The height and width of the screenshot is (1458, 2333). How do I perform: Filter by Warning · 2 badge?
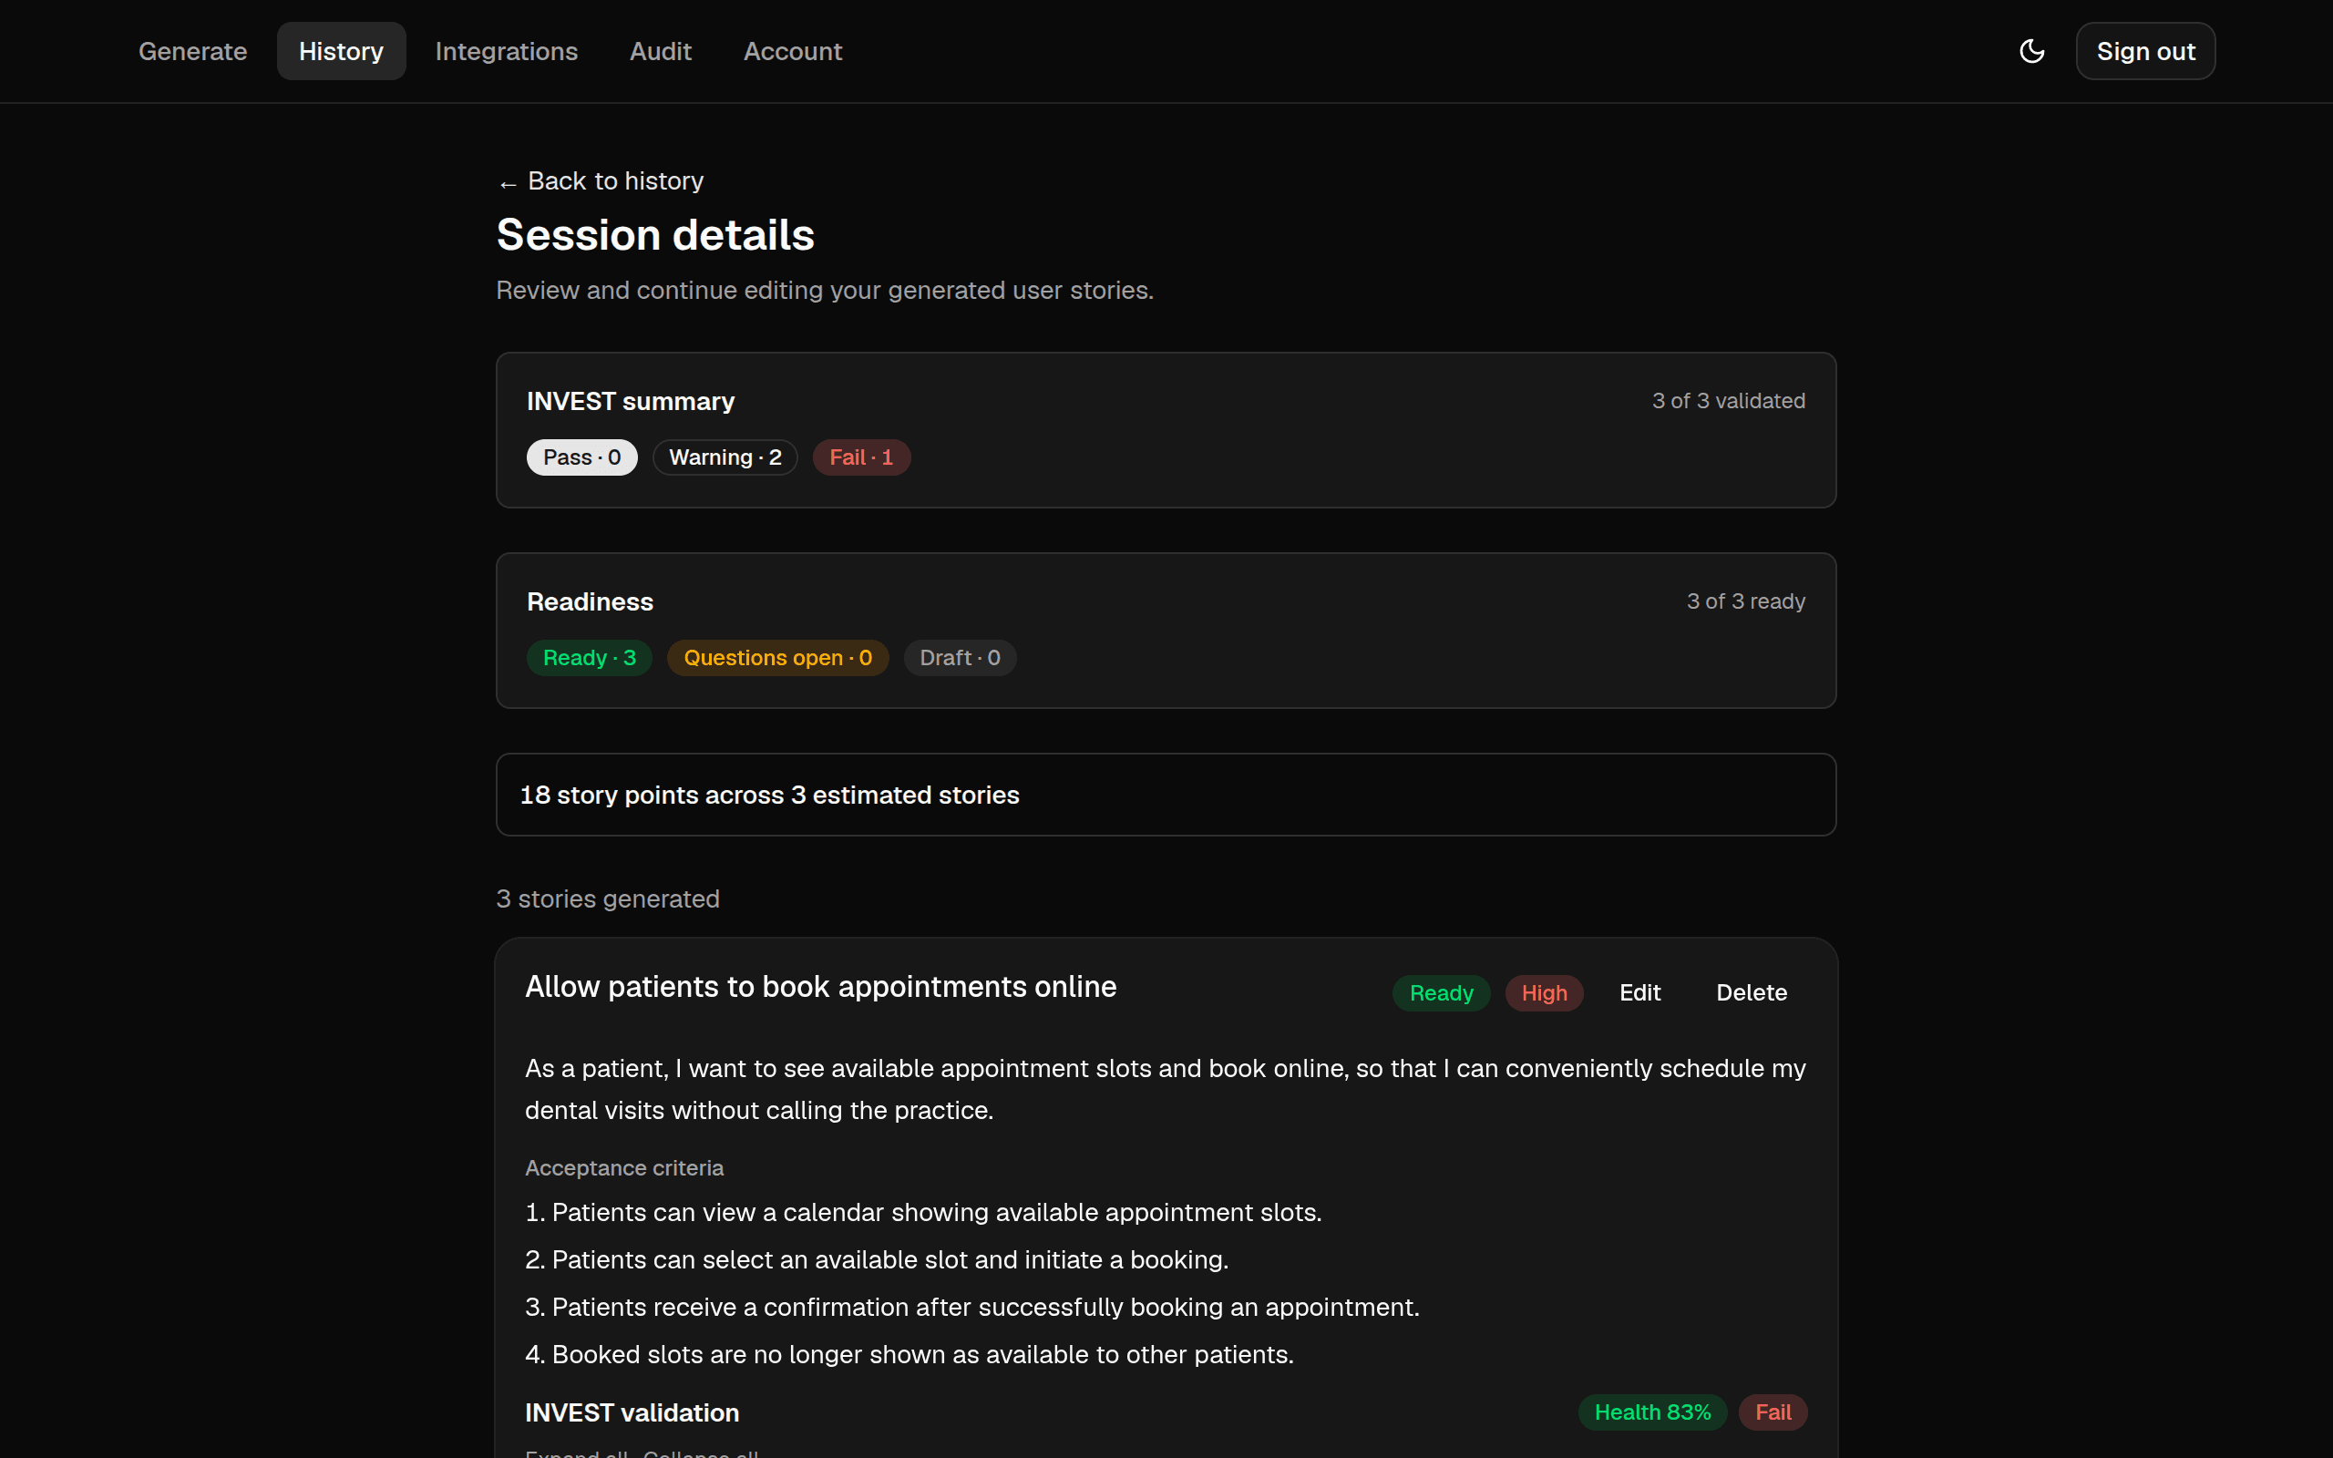725,457
